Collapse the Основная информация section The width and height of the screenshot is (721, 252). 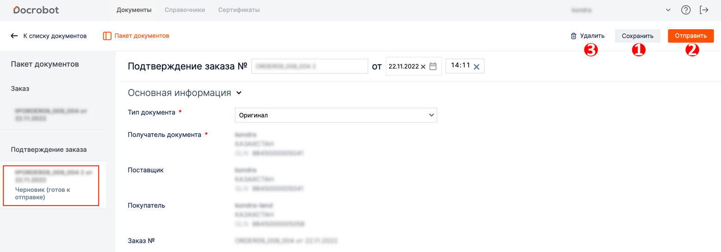239,93
